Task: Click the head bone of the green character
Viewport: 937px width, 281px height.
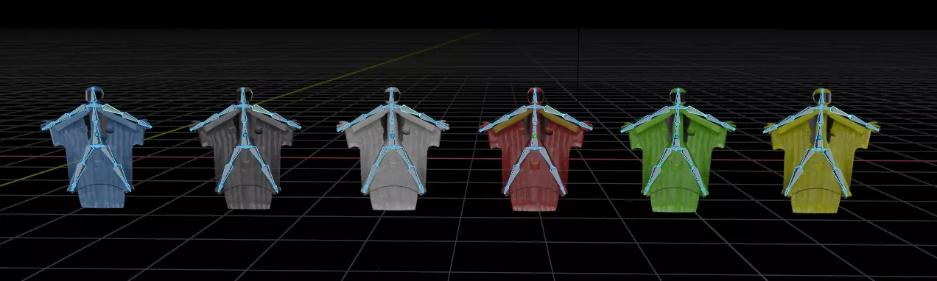Action: click(678, 96)
